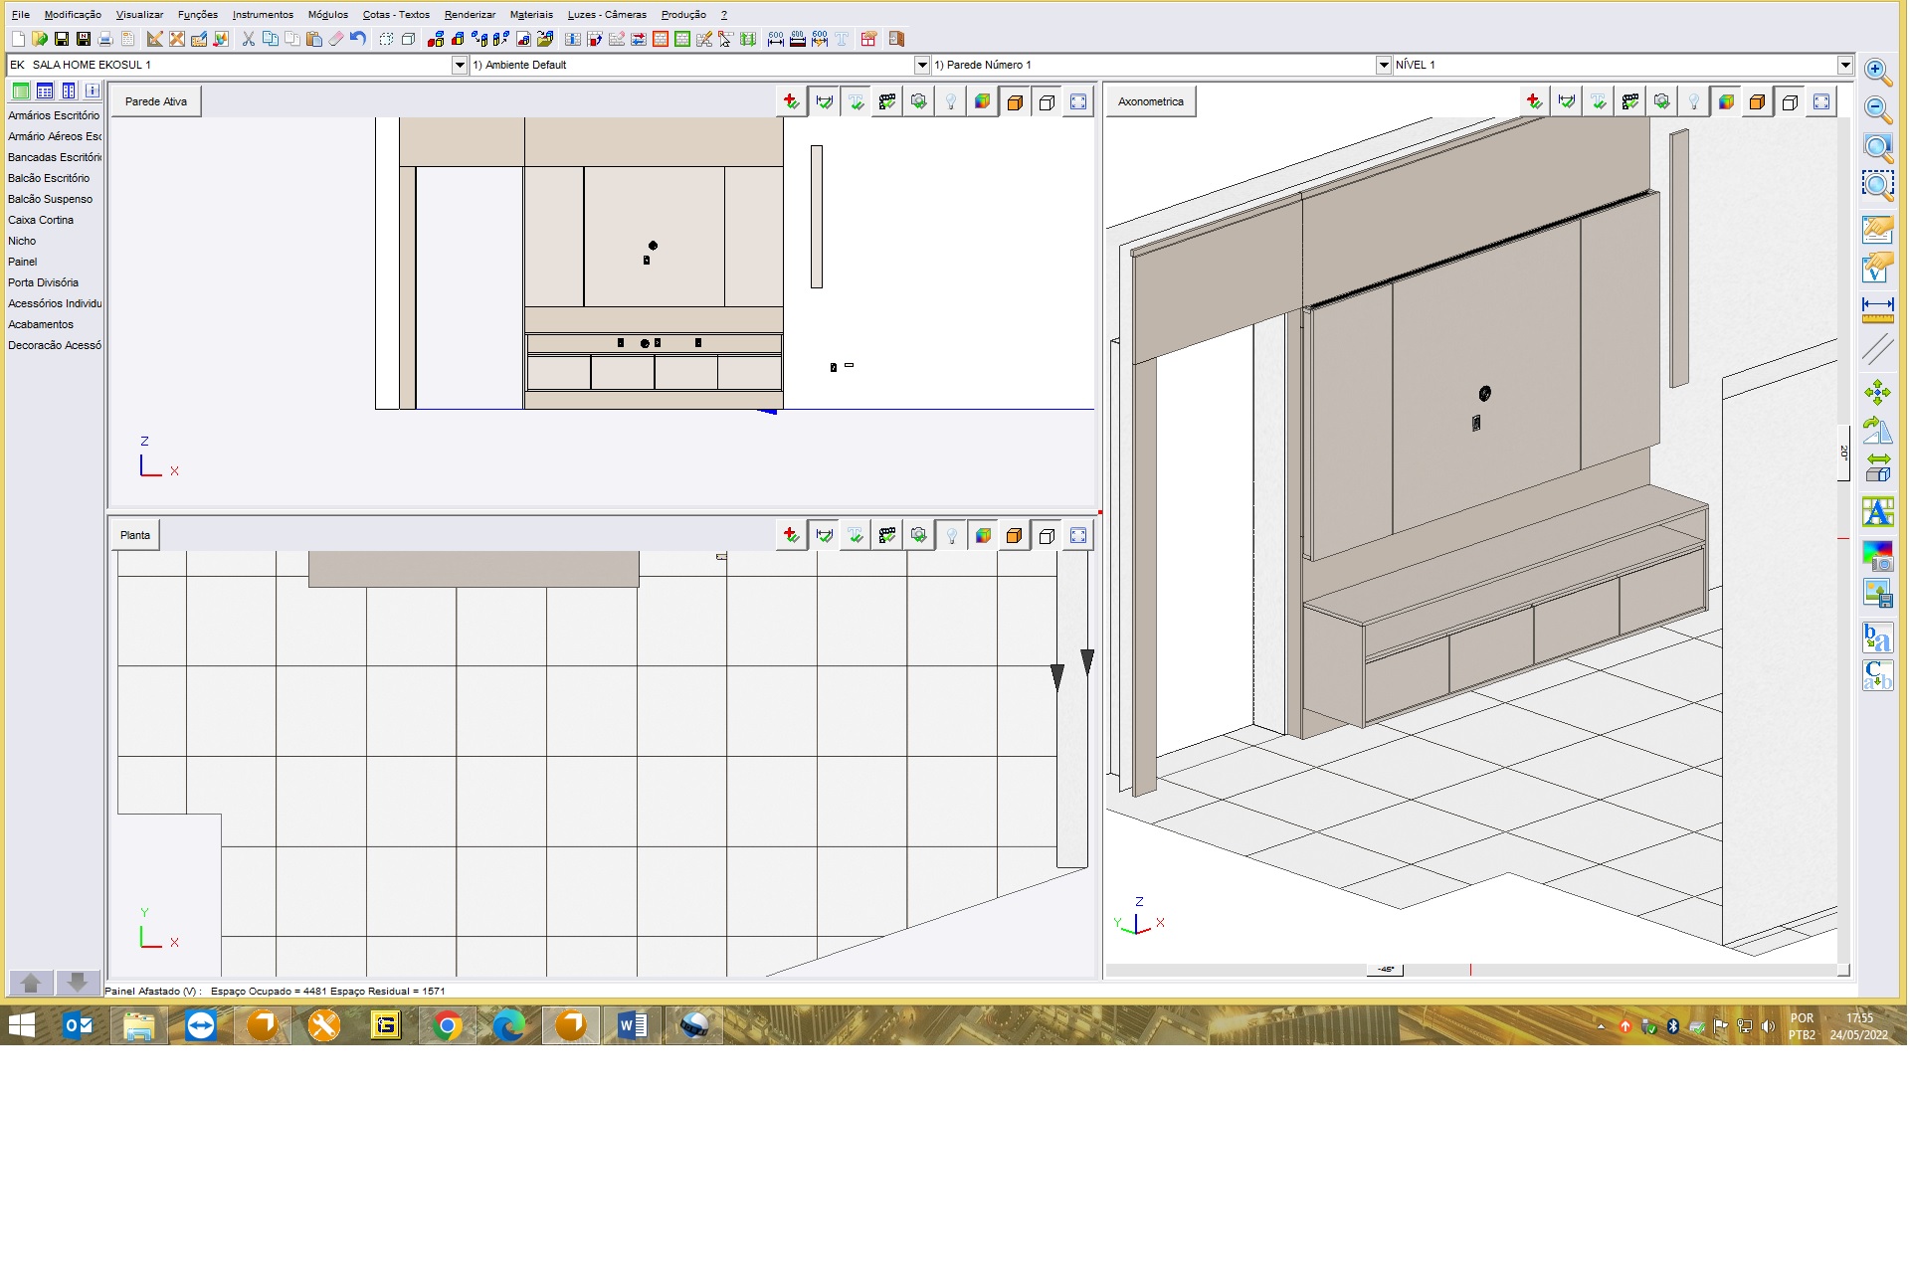Show list view in the catalog panel
This screenshot has width=1910, height=1275.
coord(21,91)
